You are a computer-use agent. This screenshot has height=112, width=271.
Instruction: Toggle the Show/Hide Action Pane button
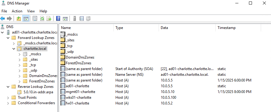click(65, 19)
